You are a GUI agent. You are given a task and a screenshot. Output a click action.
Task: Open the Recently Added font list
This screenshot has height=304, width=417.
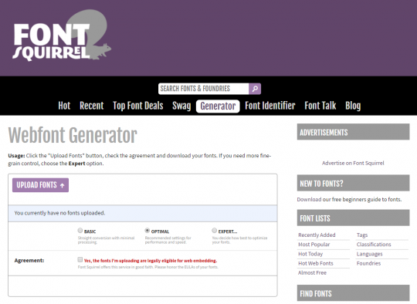(x=317, y=235)
